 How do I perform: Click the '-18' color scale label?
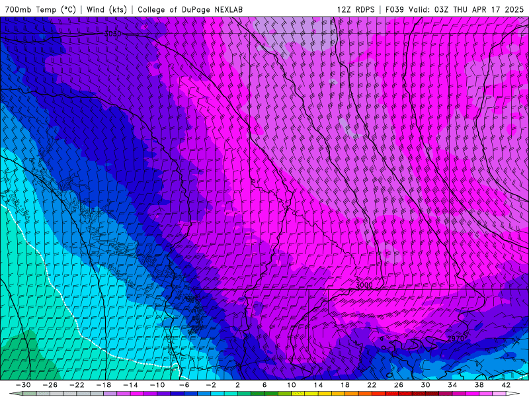click(104, 385)
